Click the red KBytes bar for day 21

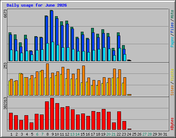(x=114, y=126)
